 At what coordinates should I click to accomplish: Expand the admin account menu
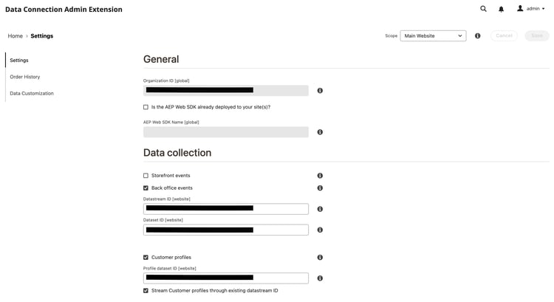click(x=532, y=9)
